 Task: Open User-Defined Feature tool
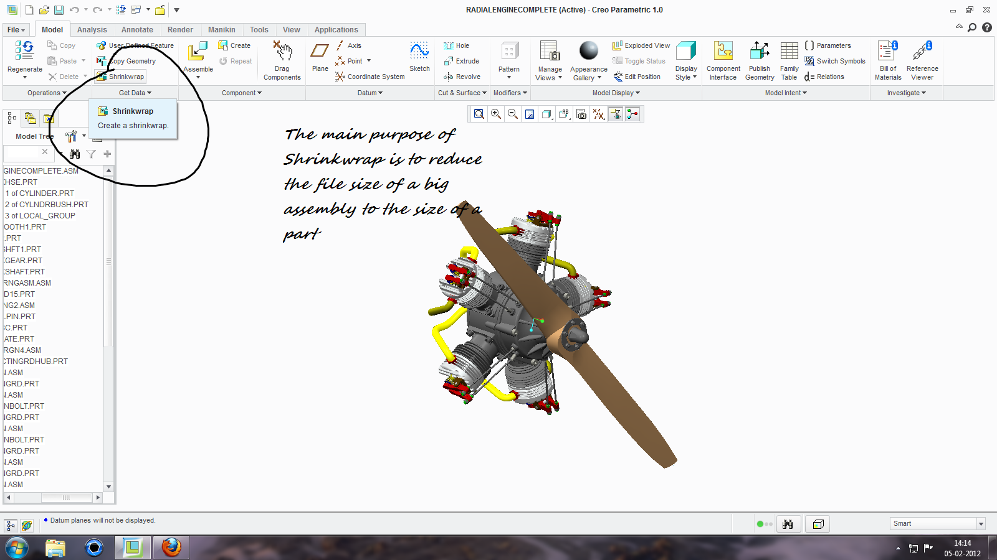(x=135, y=45)
